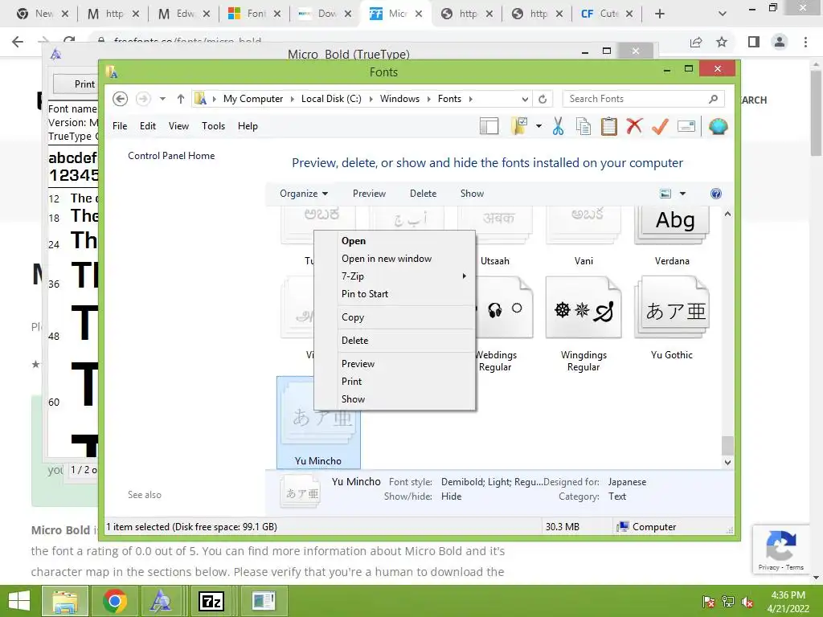This screenshot has height=617, width=823.
Task: Open the folder options dropdown arrow
Action: click(x=538, y=126)
